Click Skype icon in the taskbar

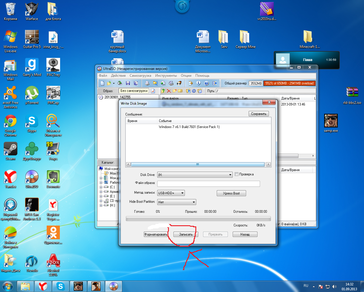point(60,286)
